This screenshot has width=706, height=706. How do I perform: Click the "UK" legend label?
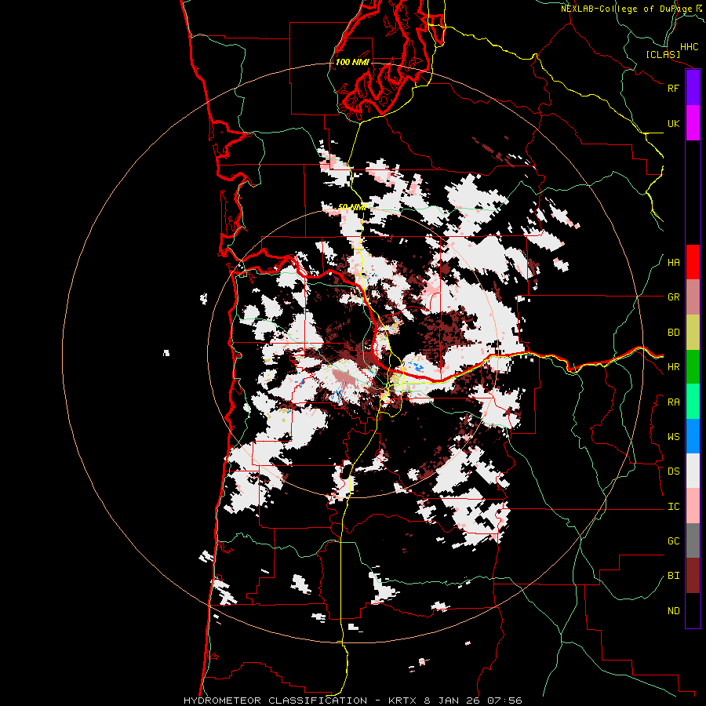click(x=673, y=123)
